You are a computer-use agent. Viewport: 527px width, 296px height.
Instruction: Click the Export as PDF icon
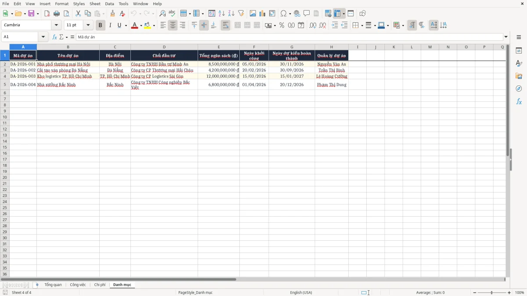pos(47,14)
